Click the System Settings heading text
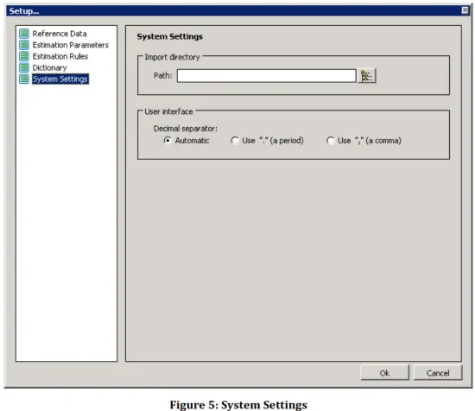This screenshot has height=411, width=475. 169,36
